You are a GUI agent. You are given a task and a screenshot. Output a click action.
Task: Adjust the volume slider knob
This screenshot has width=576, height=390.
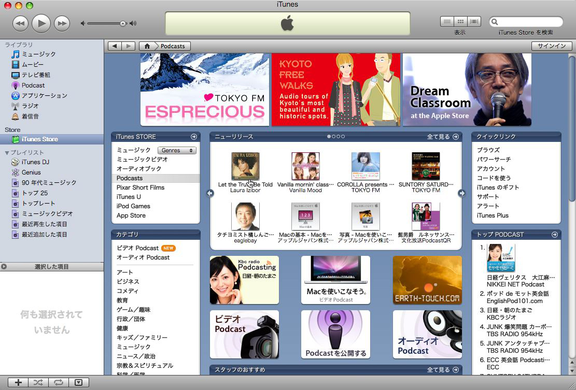(123, 23)
